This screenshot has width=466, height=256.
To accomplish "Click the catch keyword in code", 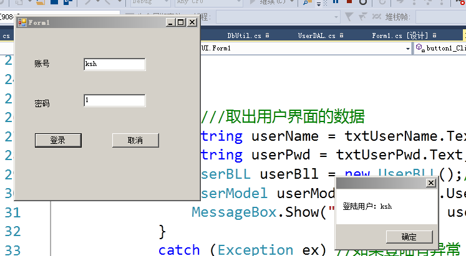I will click(179, 250).
